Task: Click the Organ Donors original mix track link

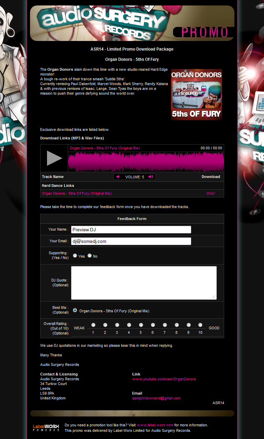Action: 77,193
